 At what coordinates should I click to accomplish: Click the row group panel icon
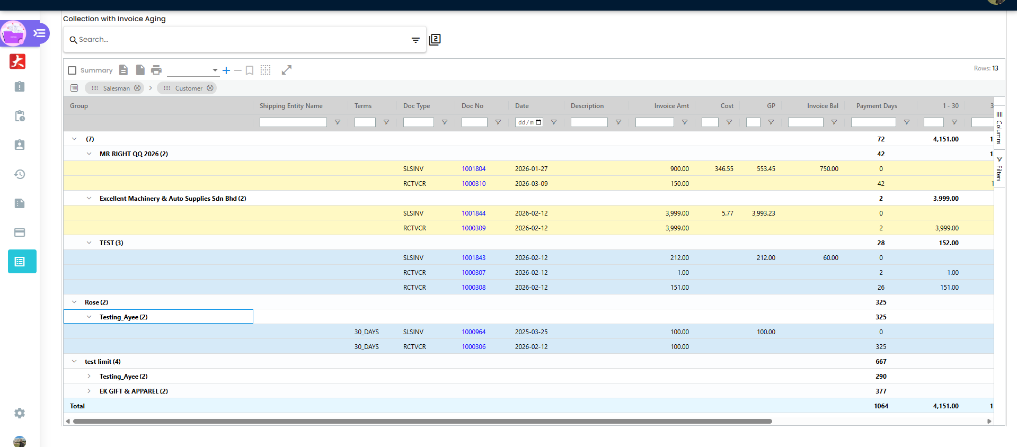[x=74, y=88]
